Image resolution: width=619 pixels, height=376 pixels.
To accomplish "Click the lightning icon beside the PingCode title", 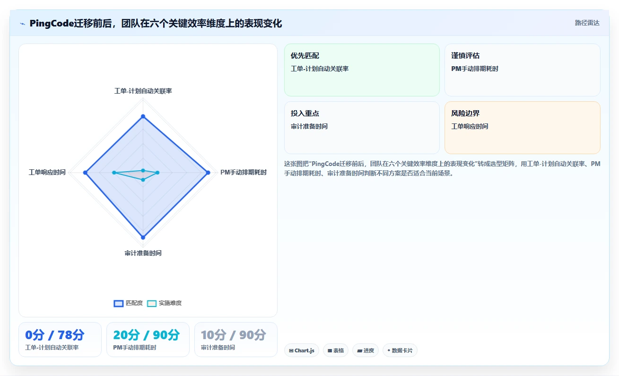I will pos(22,24).
